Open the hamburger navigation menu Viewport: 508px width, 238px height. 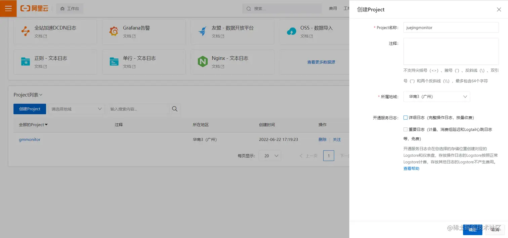pyautogui.click(x=8, y=8)
